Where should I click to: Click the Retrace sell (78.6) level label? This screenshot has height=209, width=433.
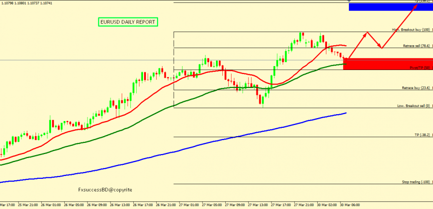(x=416, y=46)
